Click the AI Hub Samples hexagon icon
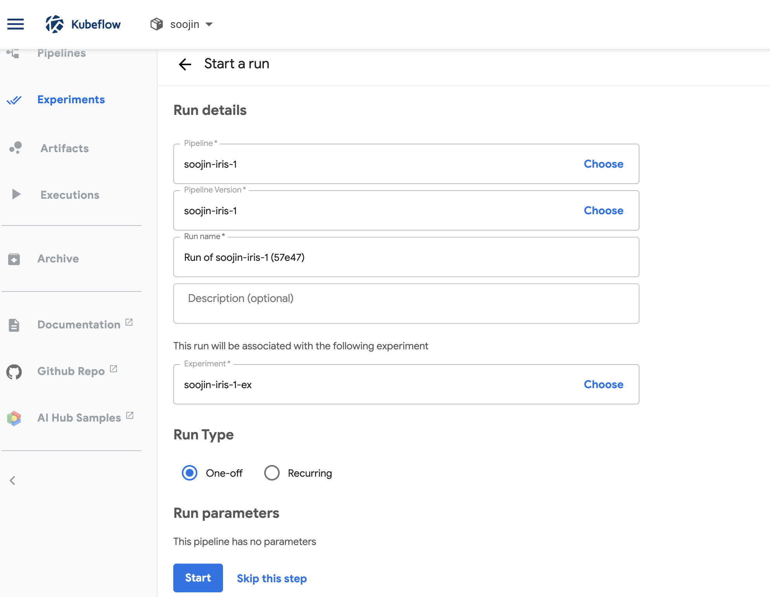The width and height of the screenshot is (770, 597). pos(14,418)
